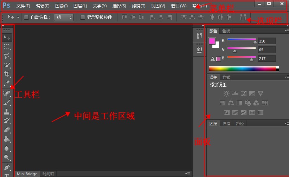Viewport: 289px width, 177px height.
Task: Activate the Crop tool
Action: 7,74
